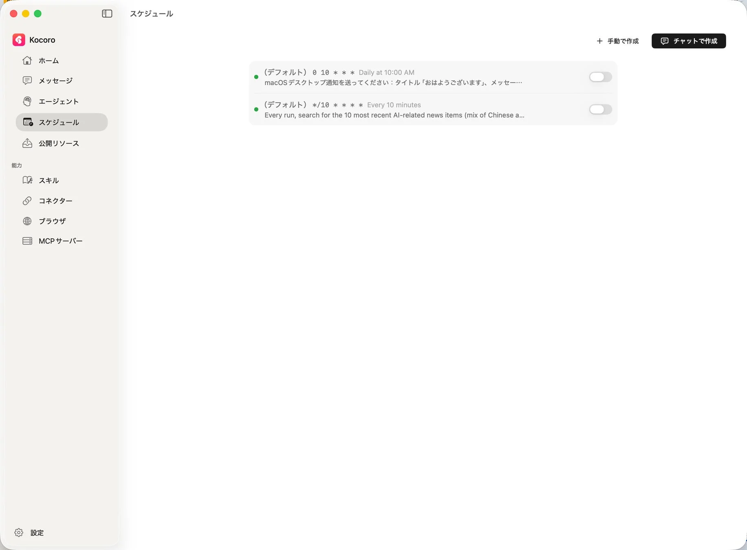Toggle the sidebar collapse icon

107,13
